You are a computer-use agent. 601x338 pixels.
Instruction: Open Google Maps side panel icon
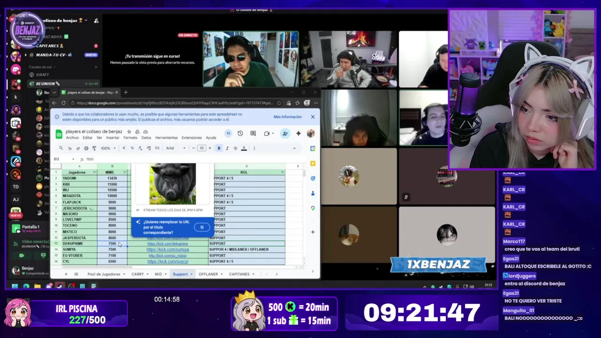313,208
